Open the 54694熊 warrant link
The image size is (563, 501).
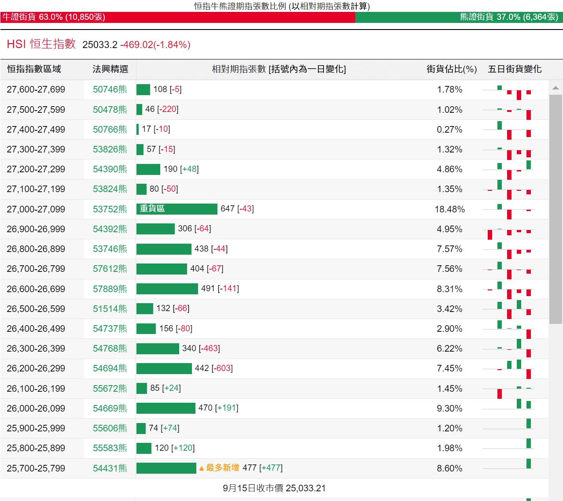click(x=110, y=368)
